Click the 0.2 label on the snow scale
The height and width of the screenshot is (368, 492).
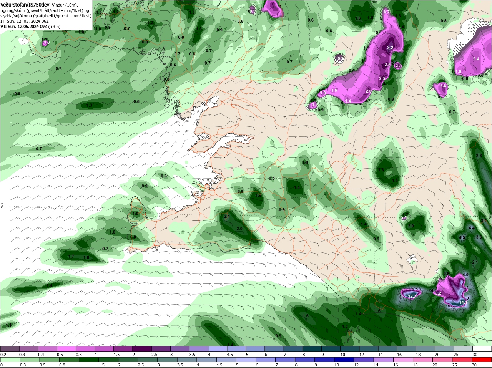(x=3, y=355)
